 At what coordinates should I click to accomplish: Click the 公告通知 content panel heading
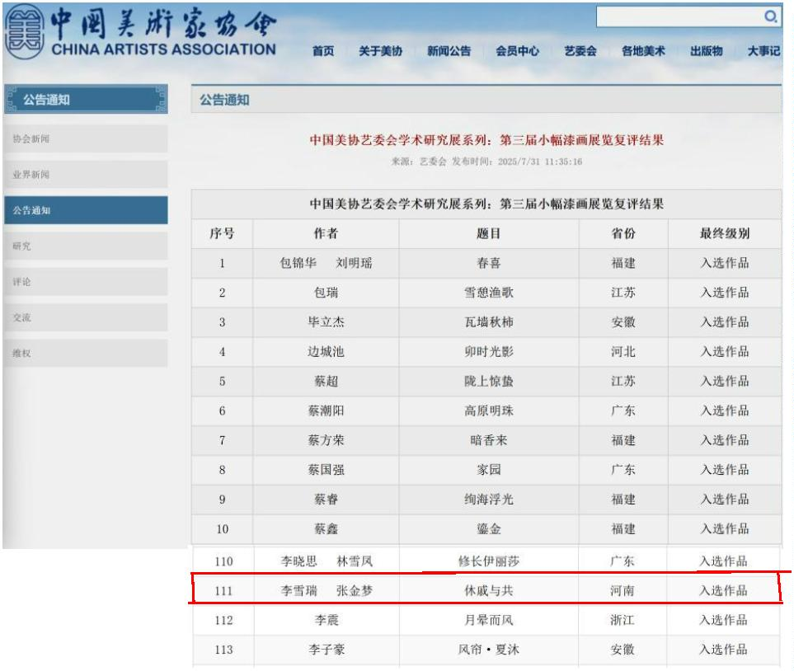coord(224,100)
